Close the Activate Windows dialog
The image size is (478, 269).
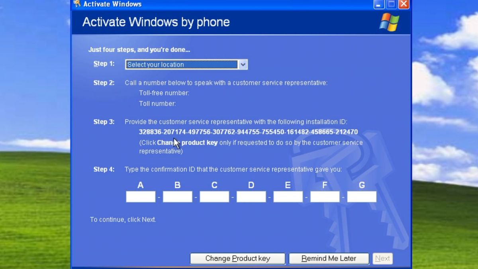coord(404,4)
